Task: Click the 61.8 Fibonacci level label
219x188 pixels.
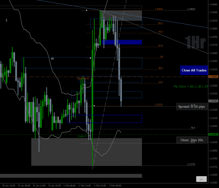Action: click(160, 46)
